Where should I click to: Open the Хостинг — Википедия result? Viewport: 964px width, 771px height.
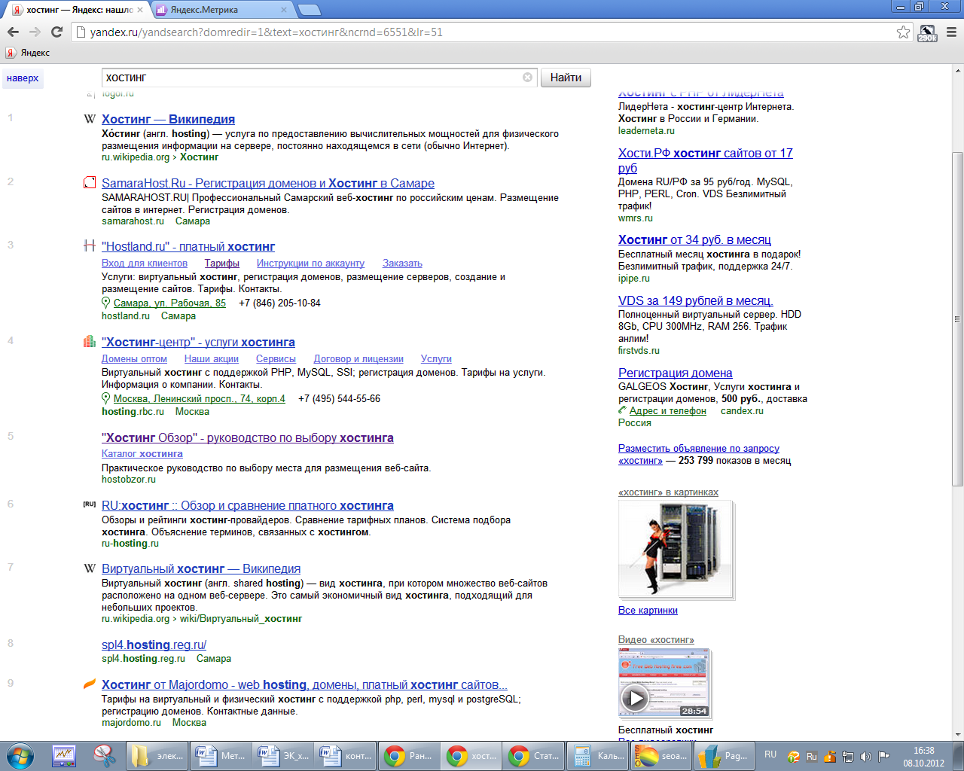[168, 119]
